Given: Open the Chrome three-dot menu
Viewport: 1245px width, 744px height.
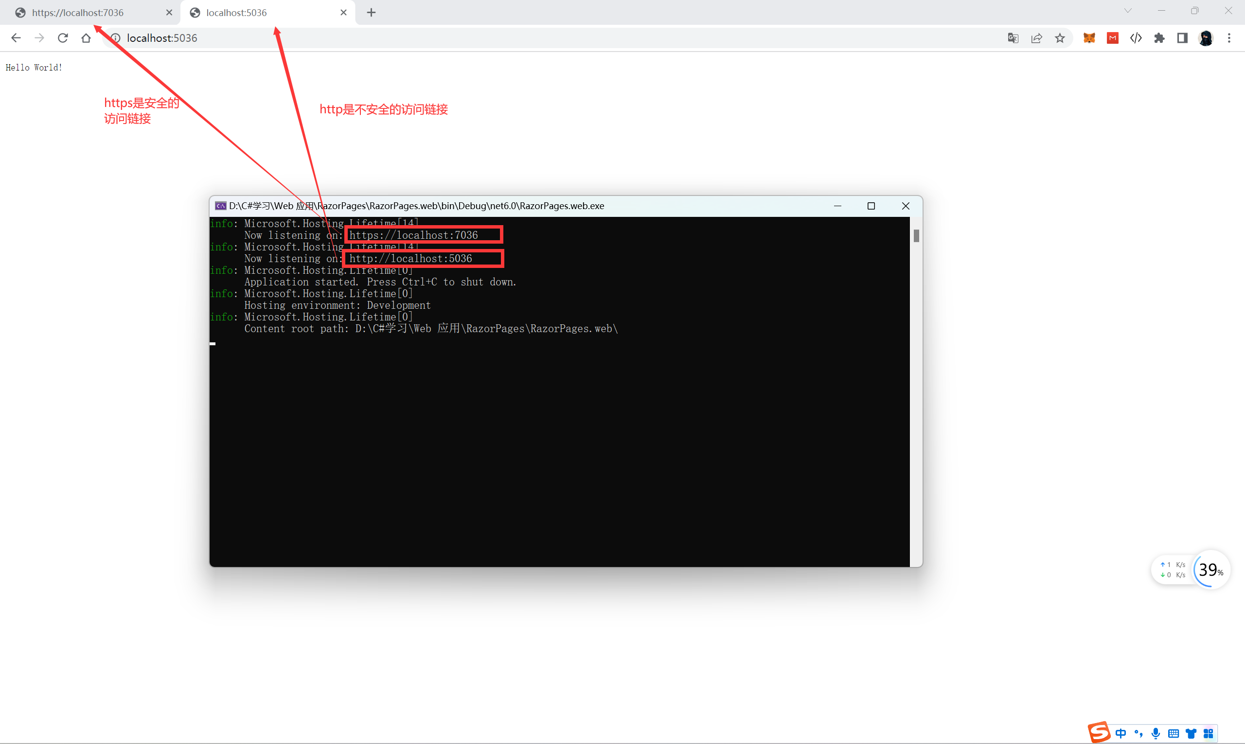Looking at the screenshot, I should click(1229, 38).
